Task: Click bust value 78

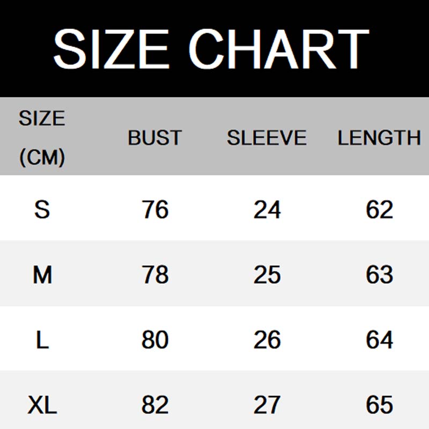Action: click(x=155, y=275)
